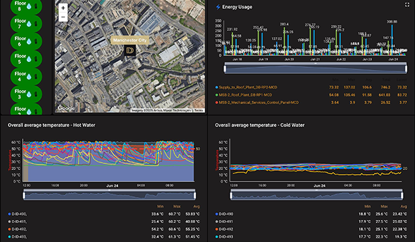
Task: Zoom in the map with the plus button
Action: click(x=63, y=8)
